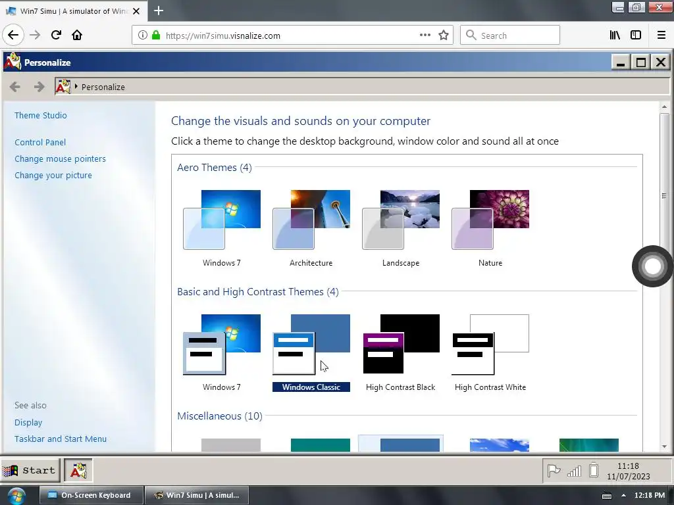Click the Miscellaneous (10) heading
Image resolution: width=674 pixels, height=505 pixels.
pyautogui.click(x=220, y=416)
